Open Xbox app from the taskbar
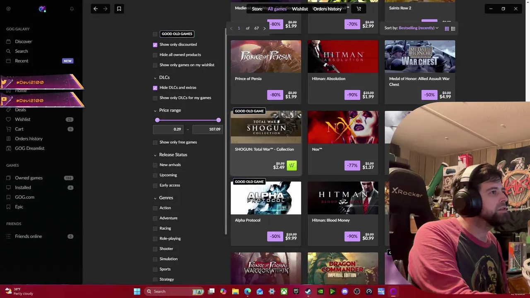The height and width of the screenshot is (298, 530). tap(284, 291)
